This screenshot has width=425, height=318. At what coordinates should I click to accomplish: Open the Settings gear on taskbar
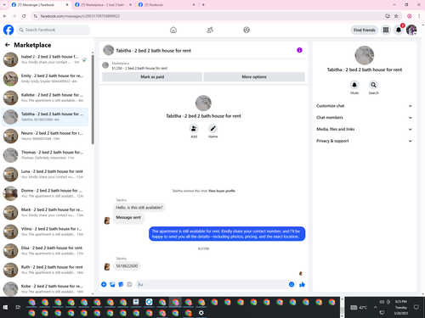(201, 313)
